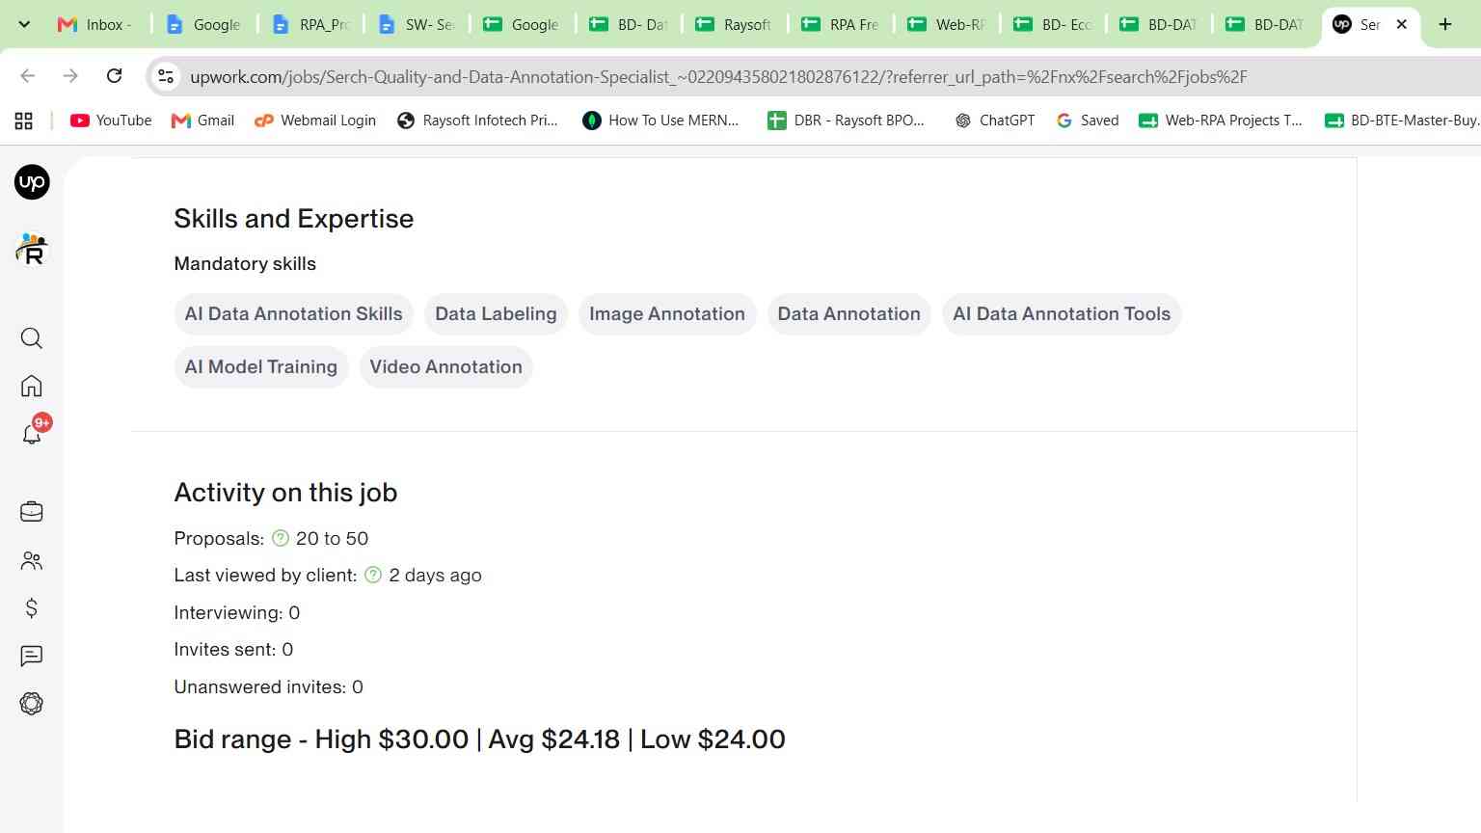This screenshot has width=1481, height=833.
Task: Expand the tab search dropdown arrow
Action: 24,24
